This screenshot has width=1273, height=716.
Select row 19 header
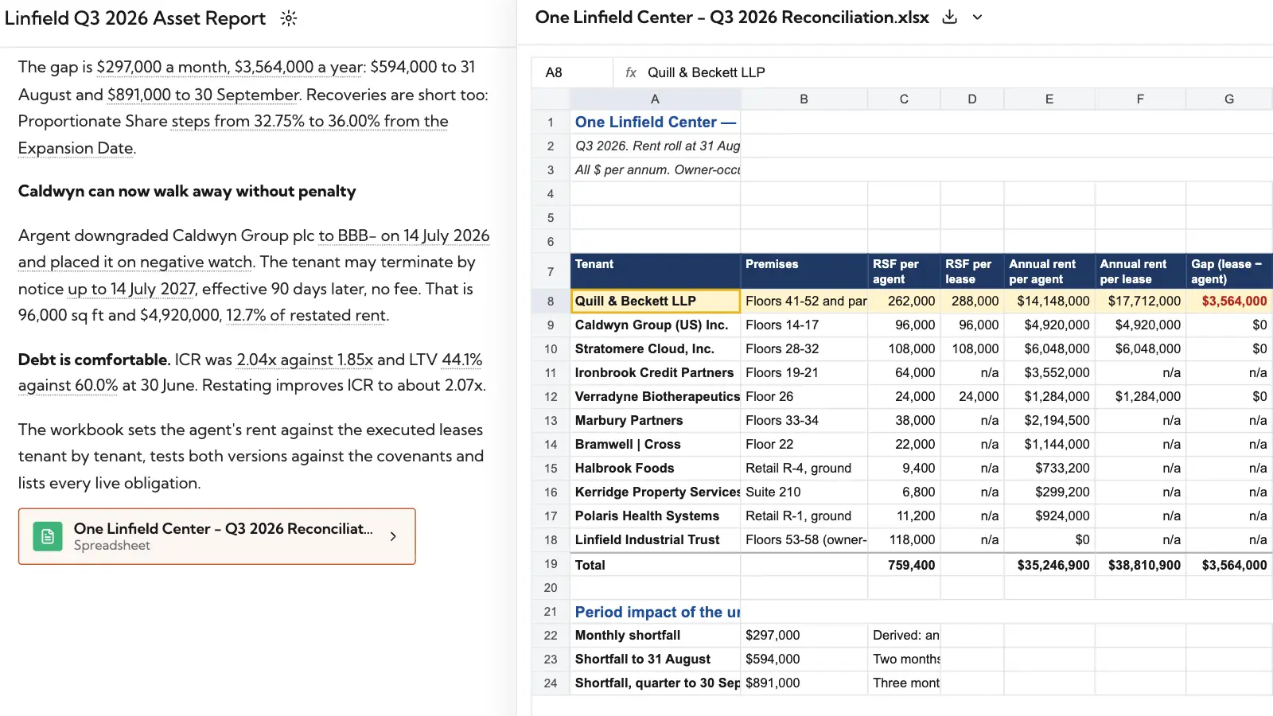click(x=551, y=564)
